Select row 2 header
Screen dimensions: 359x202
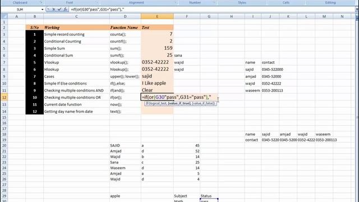pos(4,27)
